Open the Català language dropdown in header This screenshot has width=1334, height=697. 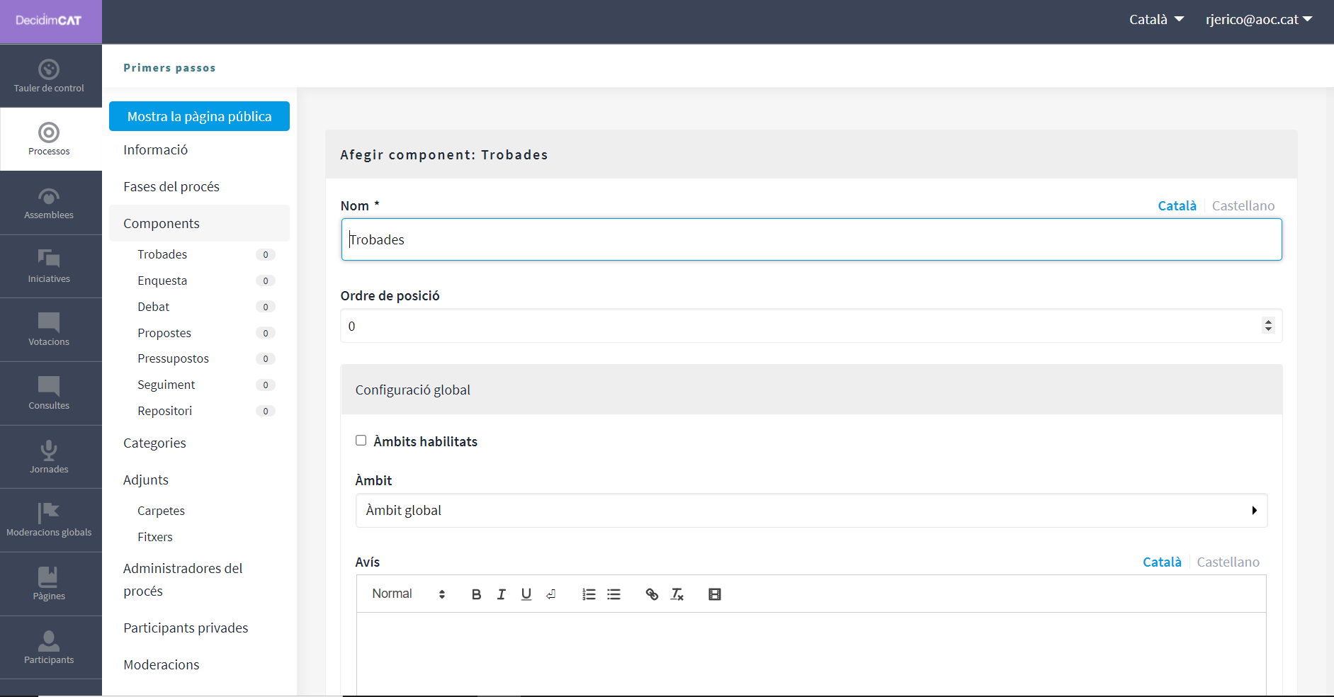1156,20
